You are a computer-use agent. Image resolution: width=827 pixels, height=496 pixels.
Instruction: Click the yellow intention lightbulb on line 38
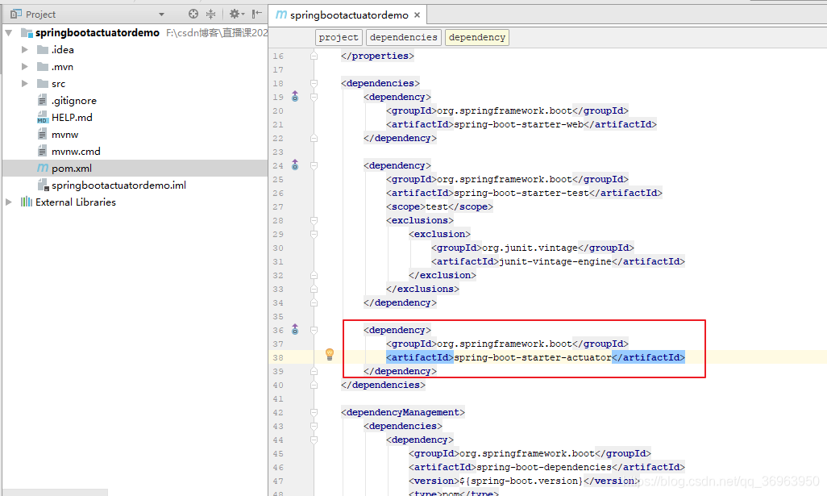point(330,354)
